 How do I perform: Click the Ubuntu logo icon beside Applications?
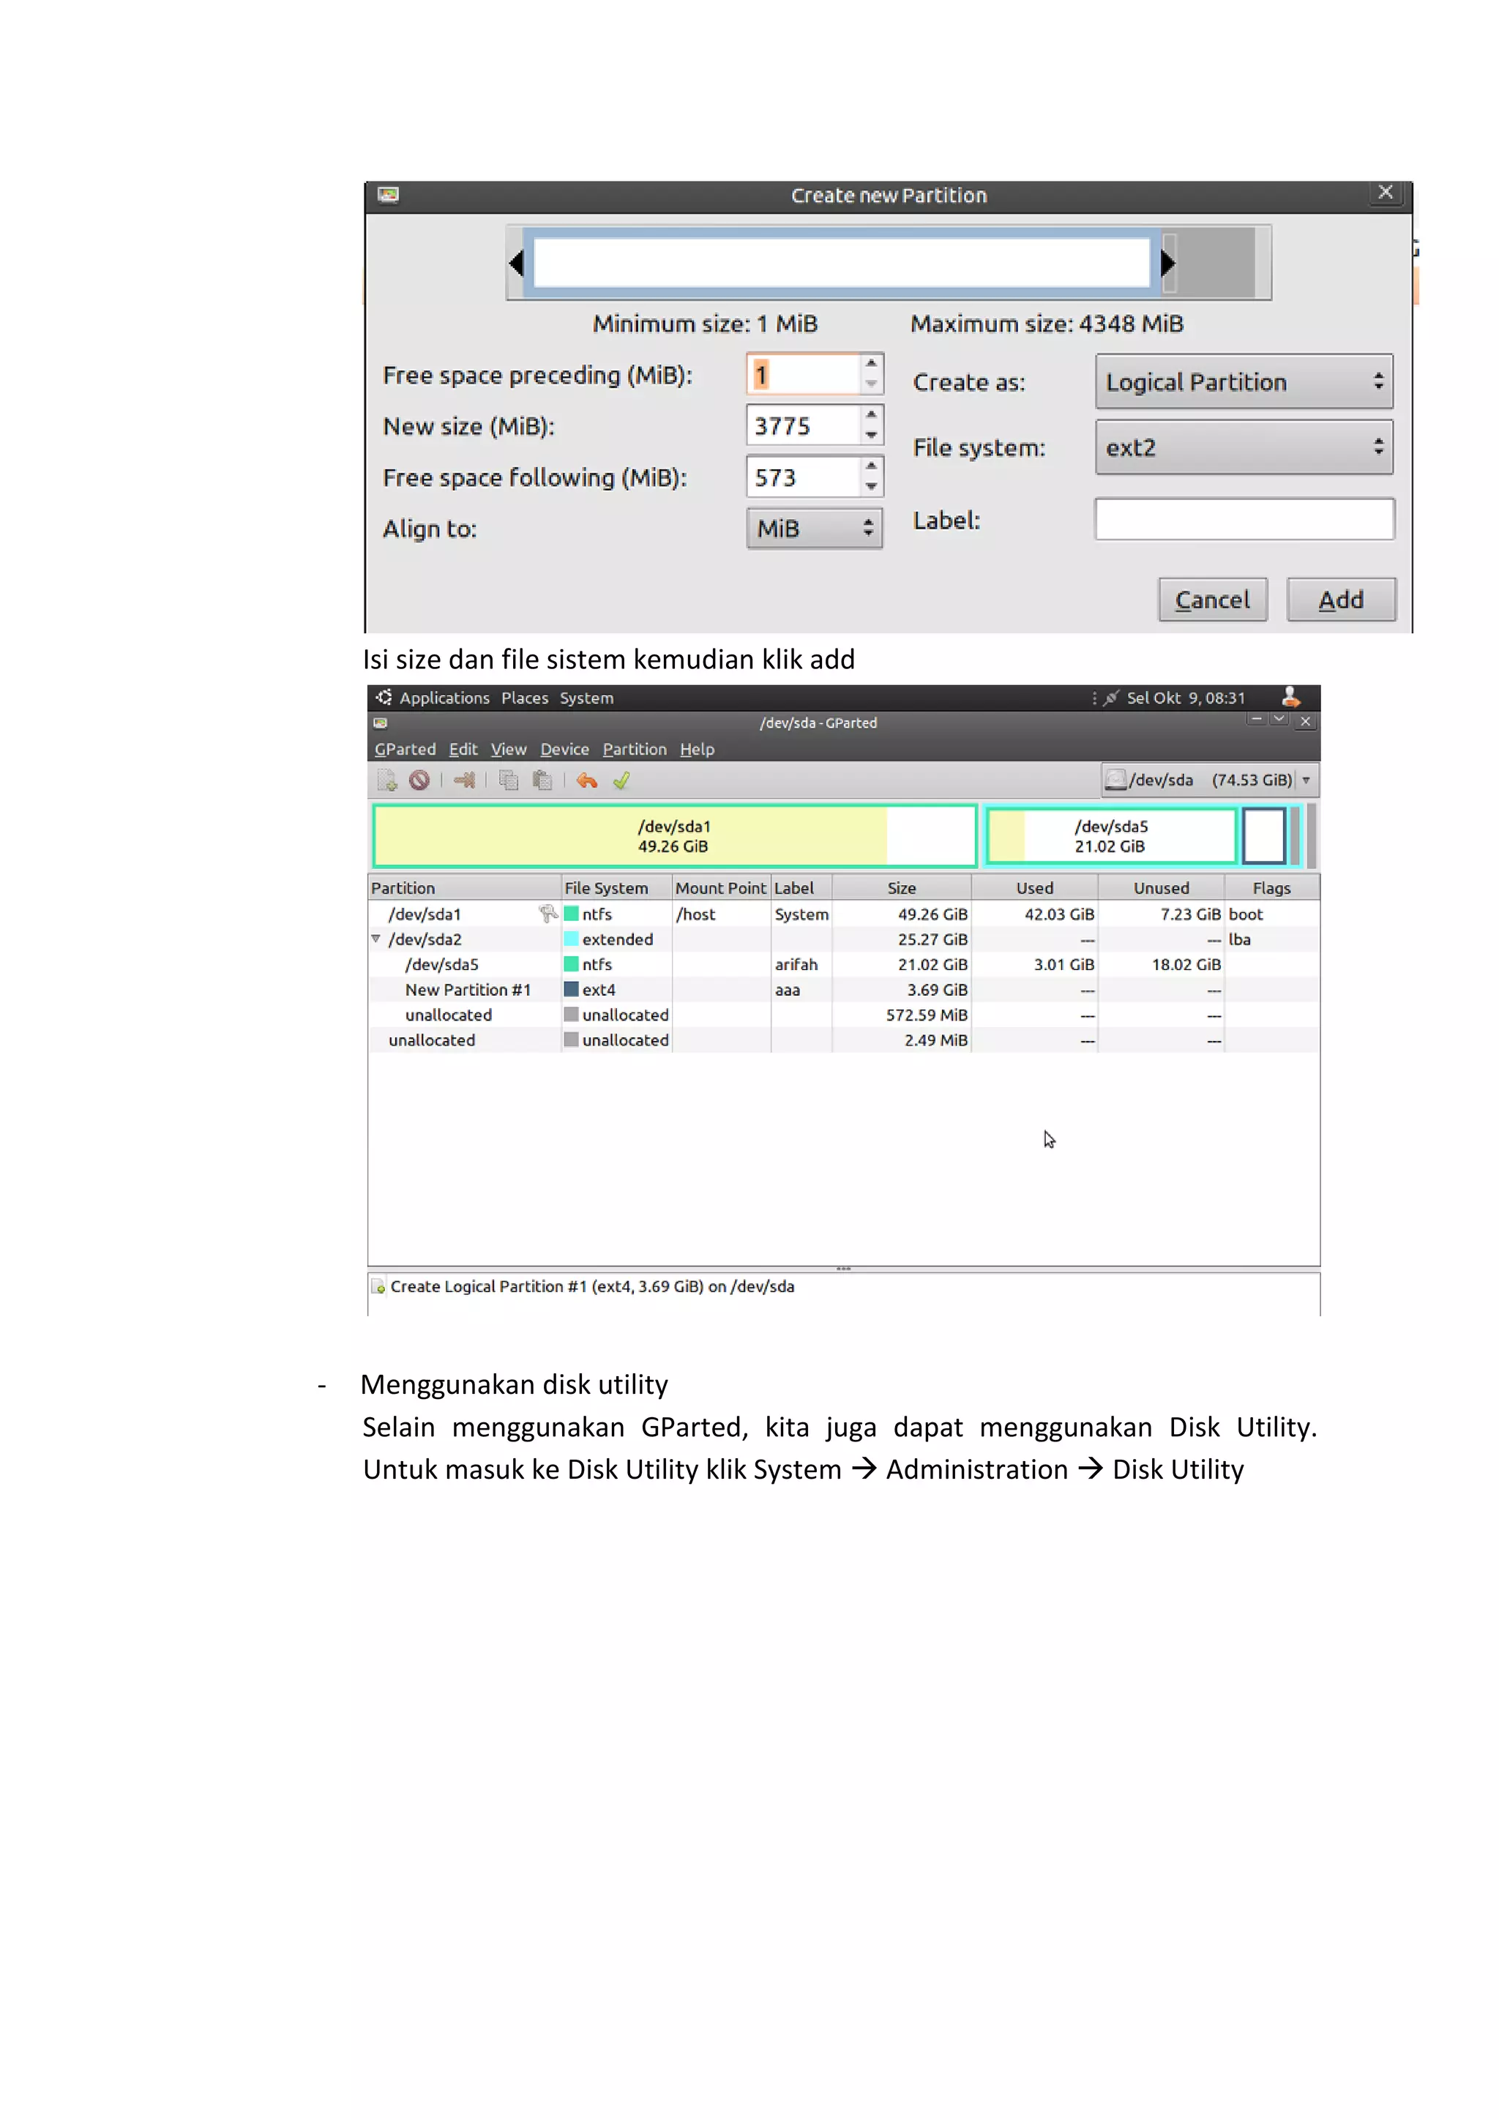click(384, 697)
